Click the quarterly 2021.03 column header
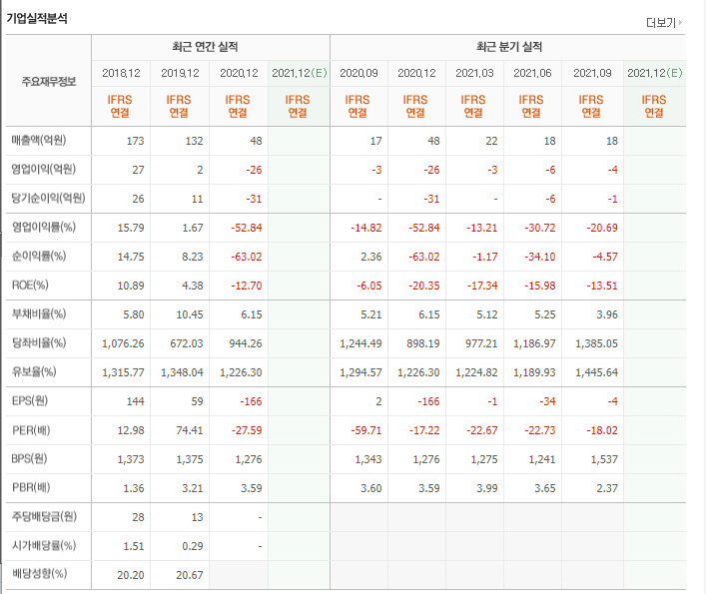The height and width of the screenshot is (594, 706). (x=474, y=73)
